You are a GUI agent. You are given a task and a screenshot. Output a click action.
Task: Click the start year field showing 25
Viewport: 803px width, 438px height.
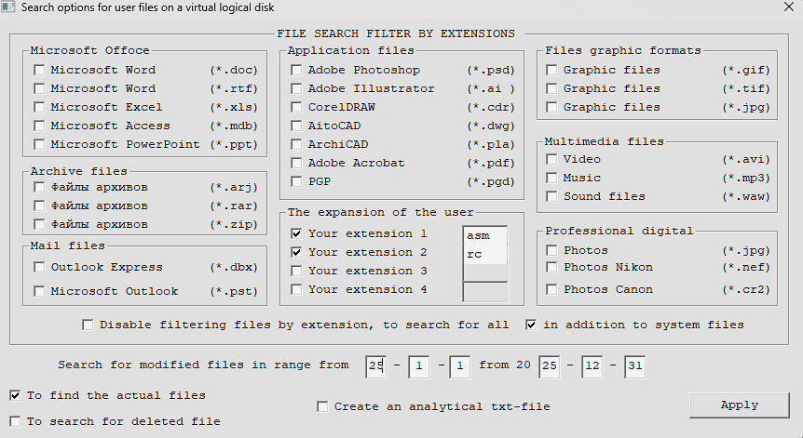(x=376, y=366)
